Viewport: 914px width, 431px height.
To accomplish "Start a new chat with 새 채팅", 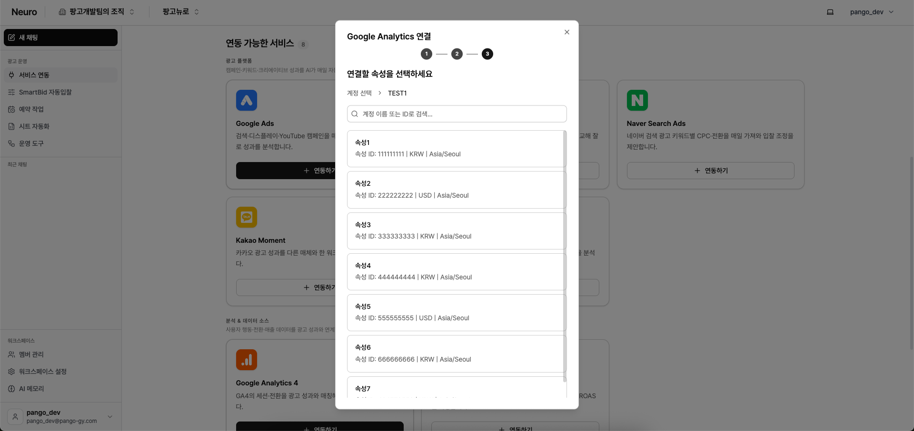I will [x=61, y=38].
